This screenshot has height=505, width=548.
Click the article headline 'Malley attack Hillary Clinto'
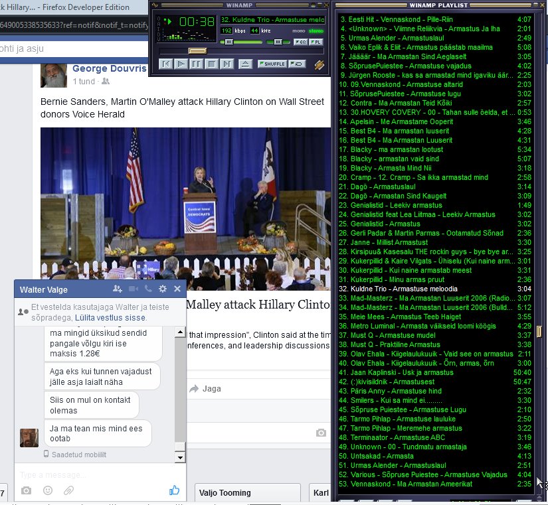pos(258,305)
